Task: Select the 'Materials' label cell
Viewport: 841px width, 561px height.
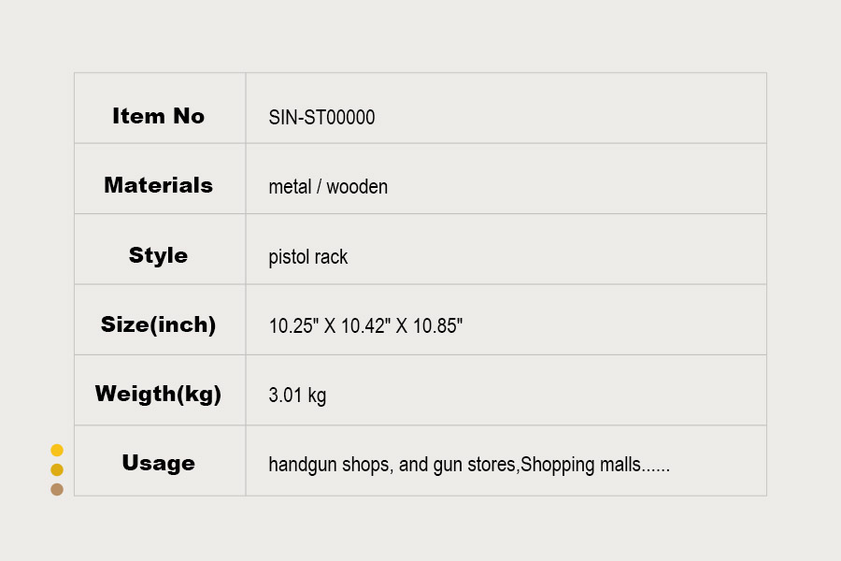Action: [x=159, y=185]
